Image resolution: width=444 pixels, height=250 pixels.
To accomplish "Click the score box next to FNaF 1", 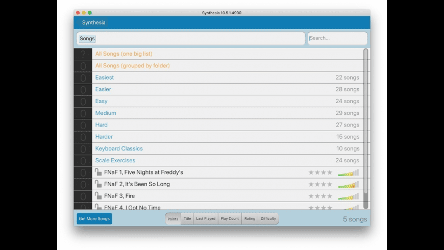I will click(83, 172).
